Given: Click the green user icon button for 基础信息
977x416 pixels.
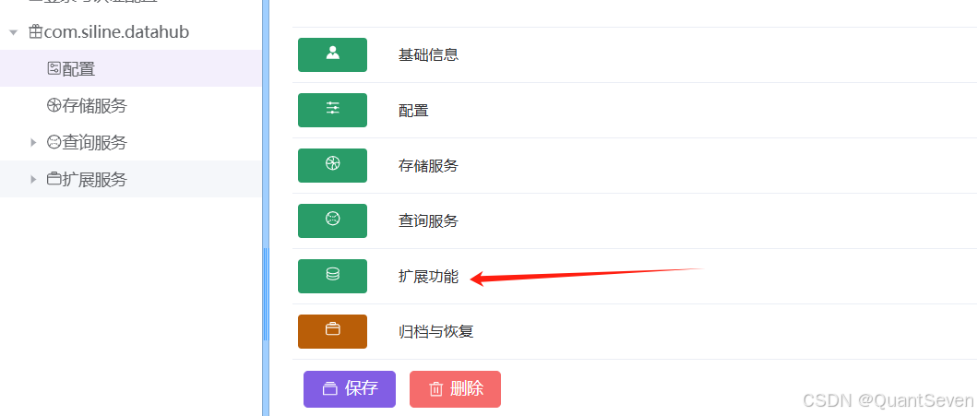Looking at the screenshot, I should click(x=332, y=54).
